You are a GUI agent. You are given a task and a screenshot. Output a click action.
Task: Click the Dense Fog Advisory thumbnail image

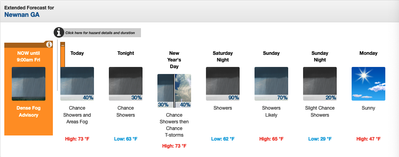tap(29, 84)
